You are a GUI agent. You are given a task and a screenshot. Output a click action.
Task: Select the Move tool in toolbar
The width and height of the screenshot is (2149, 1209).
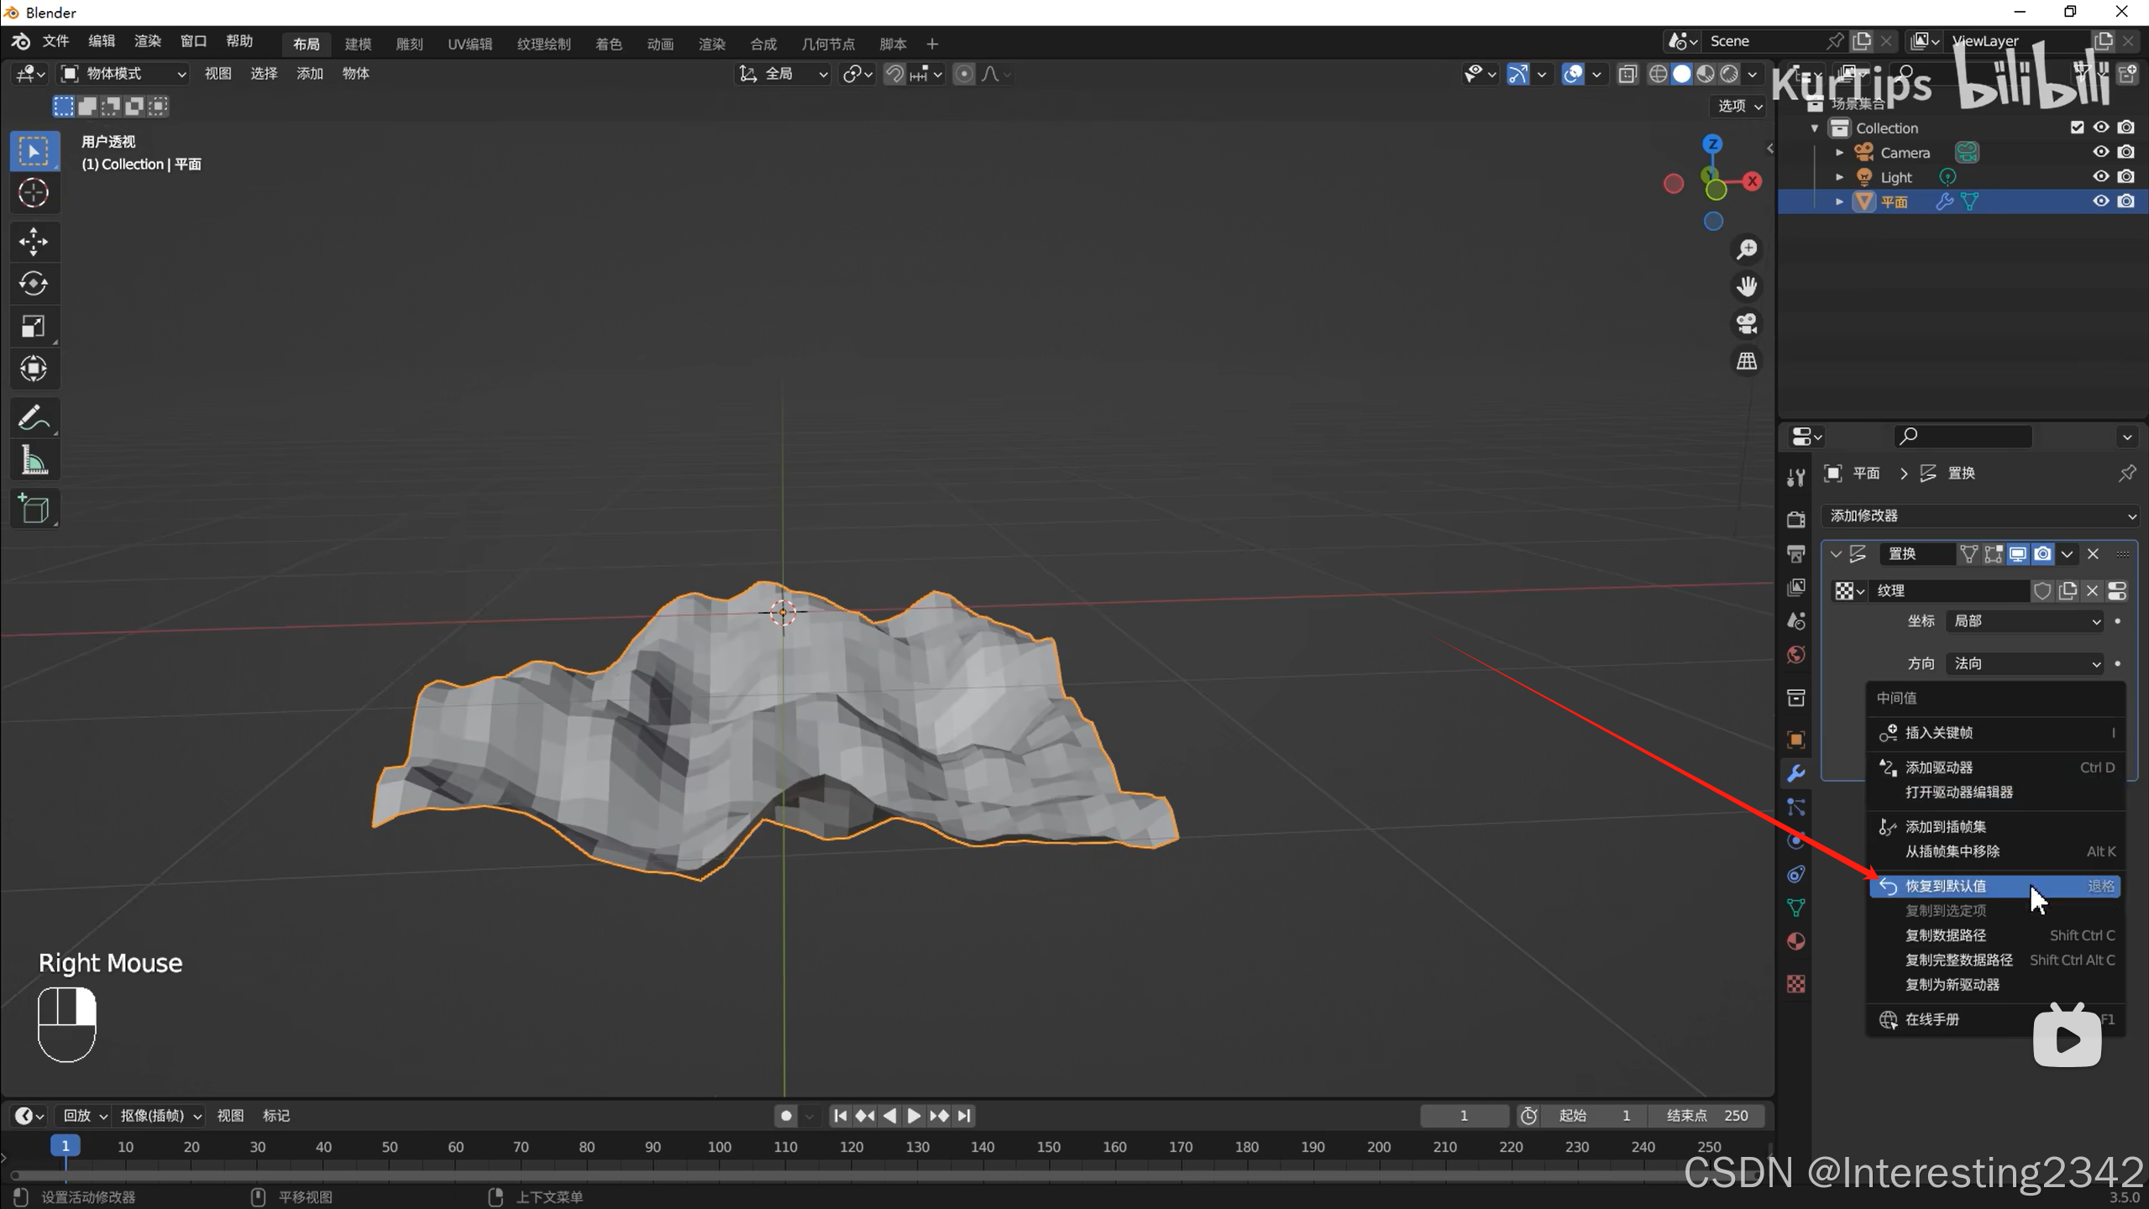pos(34,241)
